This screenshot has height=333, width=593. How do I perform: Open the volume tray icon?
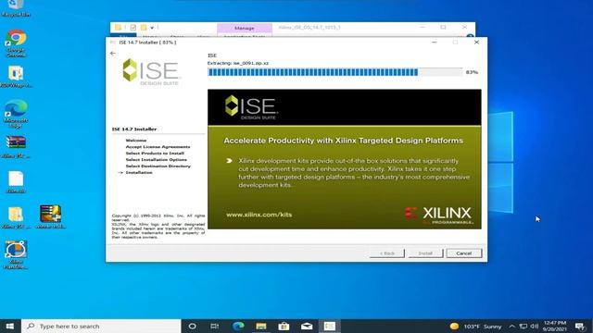(534, 326)
